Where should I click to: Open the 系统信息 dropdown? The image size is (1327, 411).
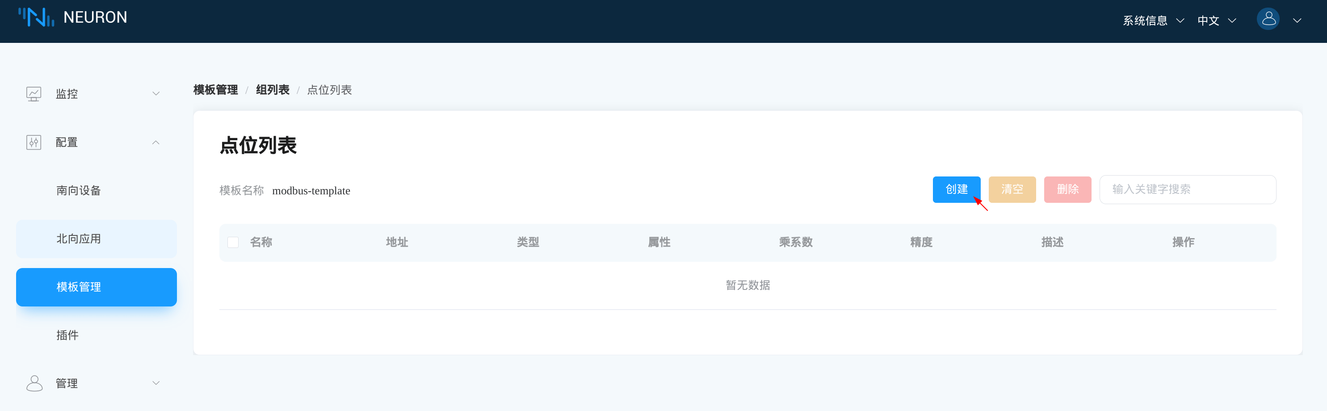point(1152,21)
